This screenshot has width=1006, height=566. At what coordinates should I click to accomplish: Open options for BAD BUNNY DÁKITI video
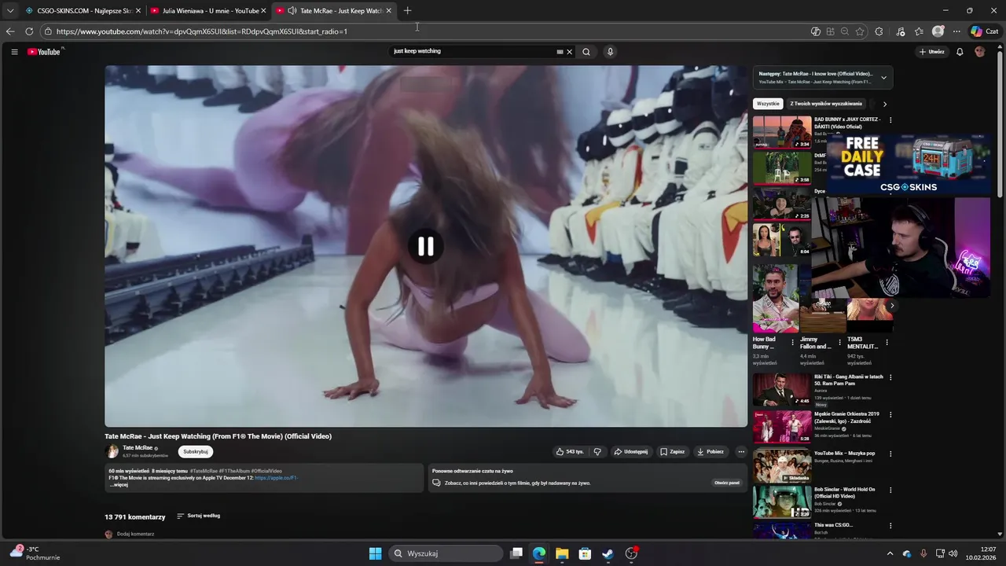[x=890, y=120]
